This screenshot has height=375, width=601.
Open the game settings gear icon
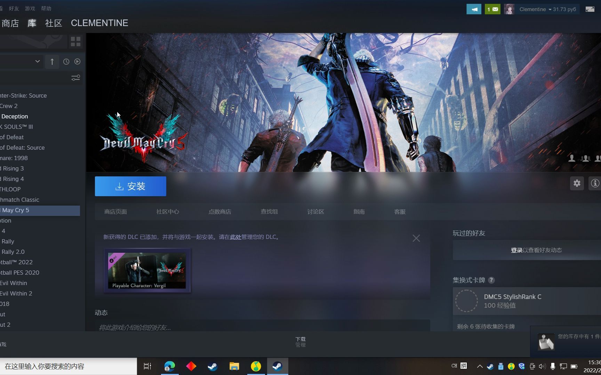(577, 183)
